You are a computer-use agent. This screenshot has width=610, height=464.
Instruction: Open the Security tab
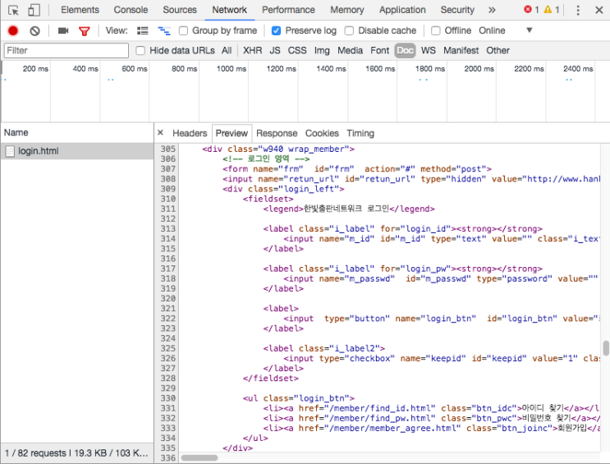pos(457,10)
